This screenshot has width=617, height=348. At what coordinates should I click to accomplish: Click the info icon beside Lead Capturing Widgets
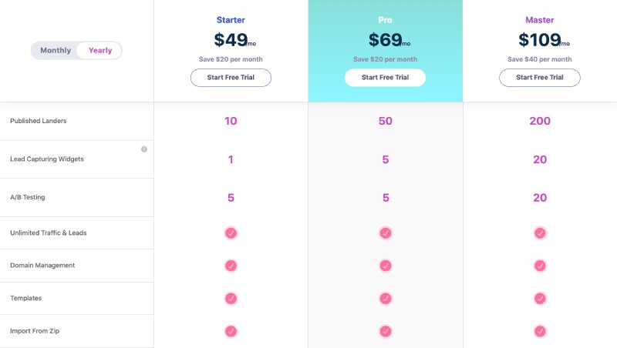pos(144,149)
